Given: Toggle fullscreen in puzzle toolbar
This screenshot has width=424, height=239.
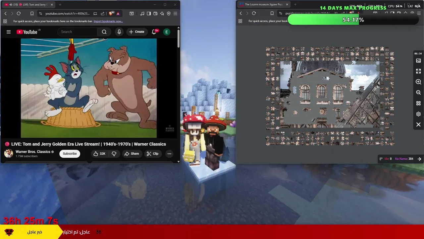Looking at the screenshot, I should tap(418, 71).
